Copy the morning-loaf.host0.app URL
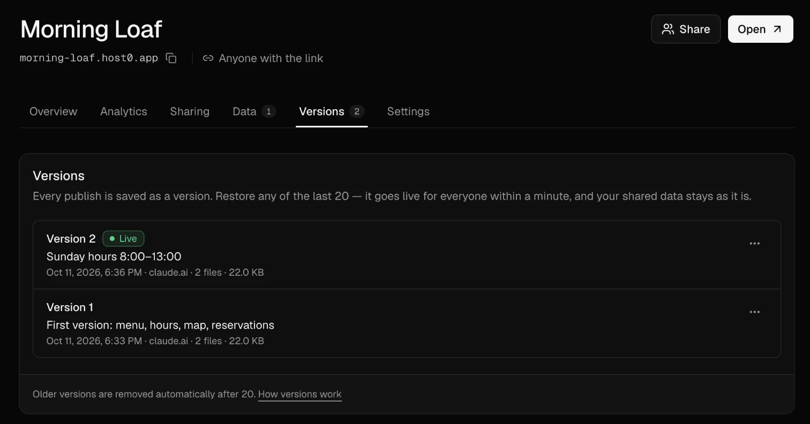 click(x=171, y=58)
